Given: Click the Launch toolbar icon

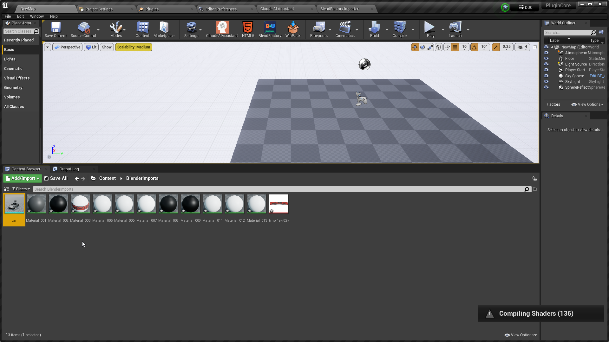Looking at the screenshot, I should (x=455, y=29).
